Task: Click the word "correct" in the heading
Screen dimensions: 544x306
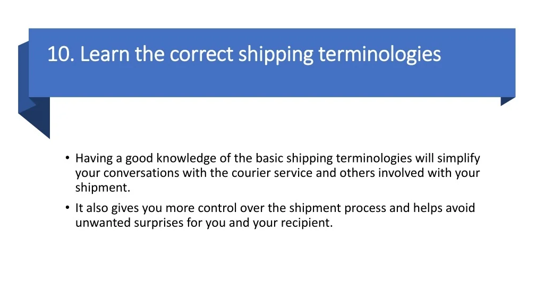Action: [x=201, y=54]
